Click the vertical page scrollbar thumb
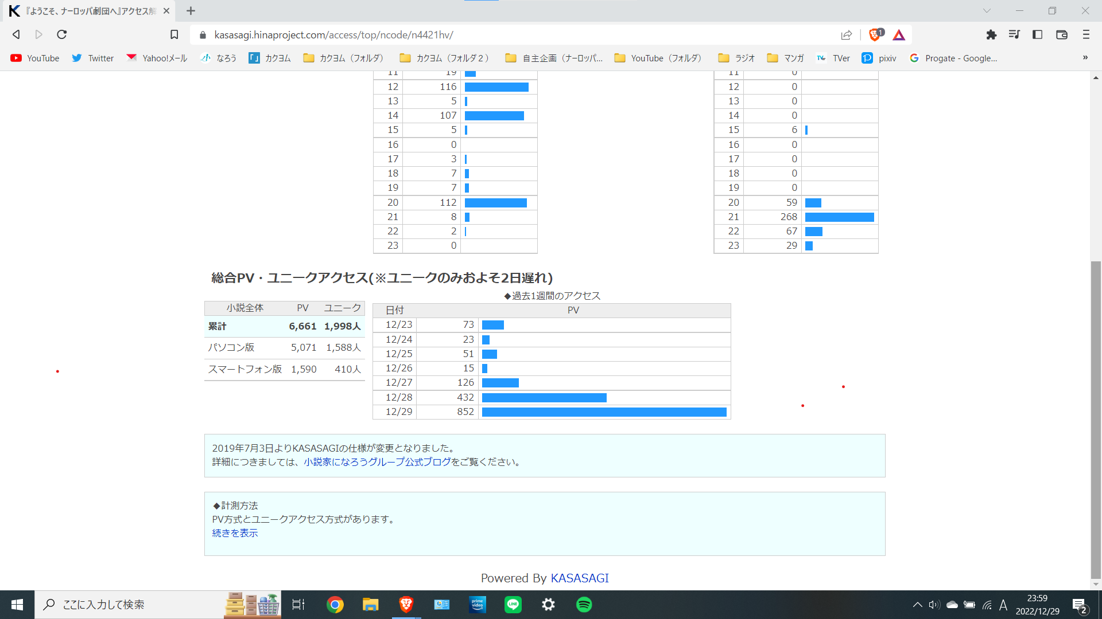Image resolution: width=1102 pixels, height=619 pixels. point(1096,418)
